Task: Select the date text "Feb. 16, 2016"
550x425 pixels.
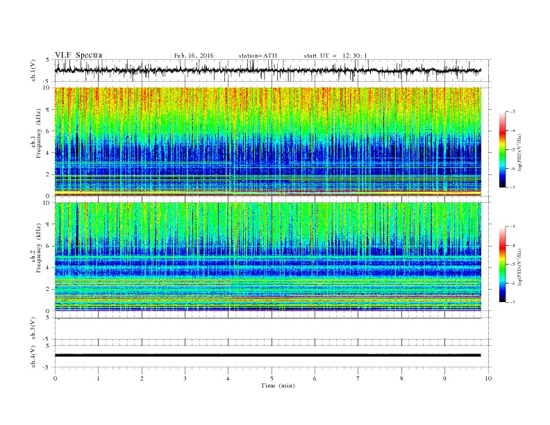Action: click(x=194, y=56)
